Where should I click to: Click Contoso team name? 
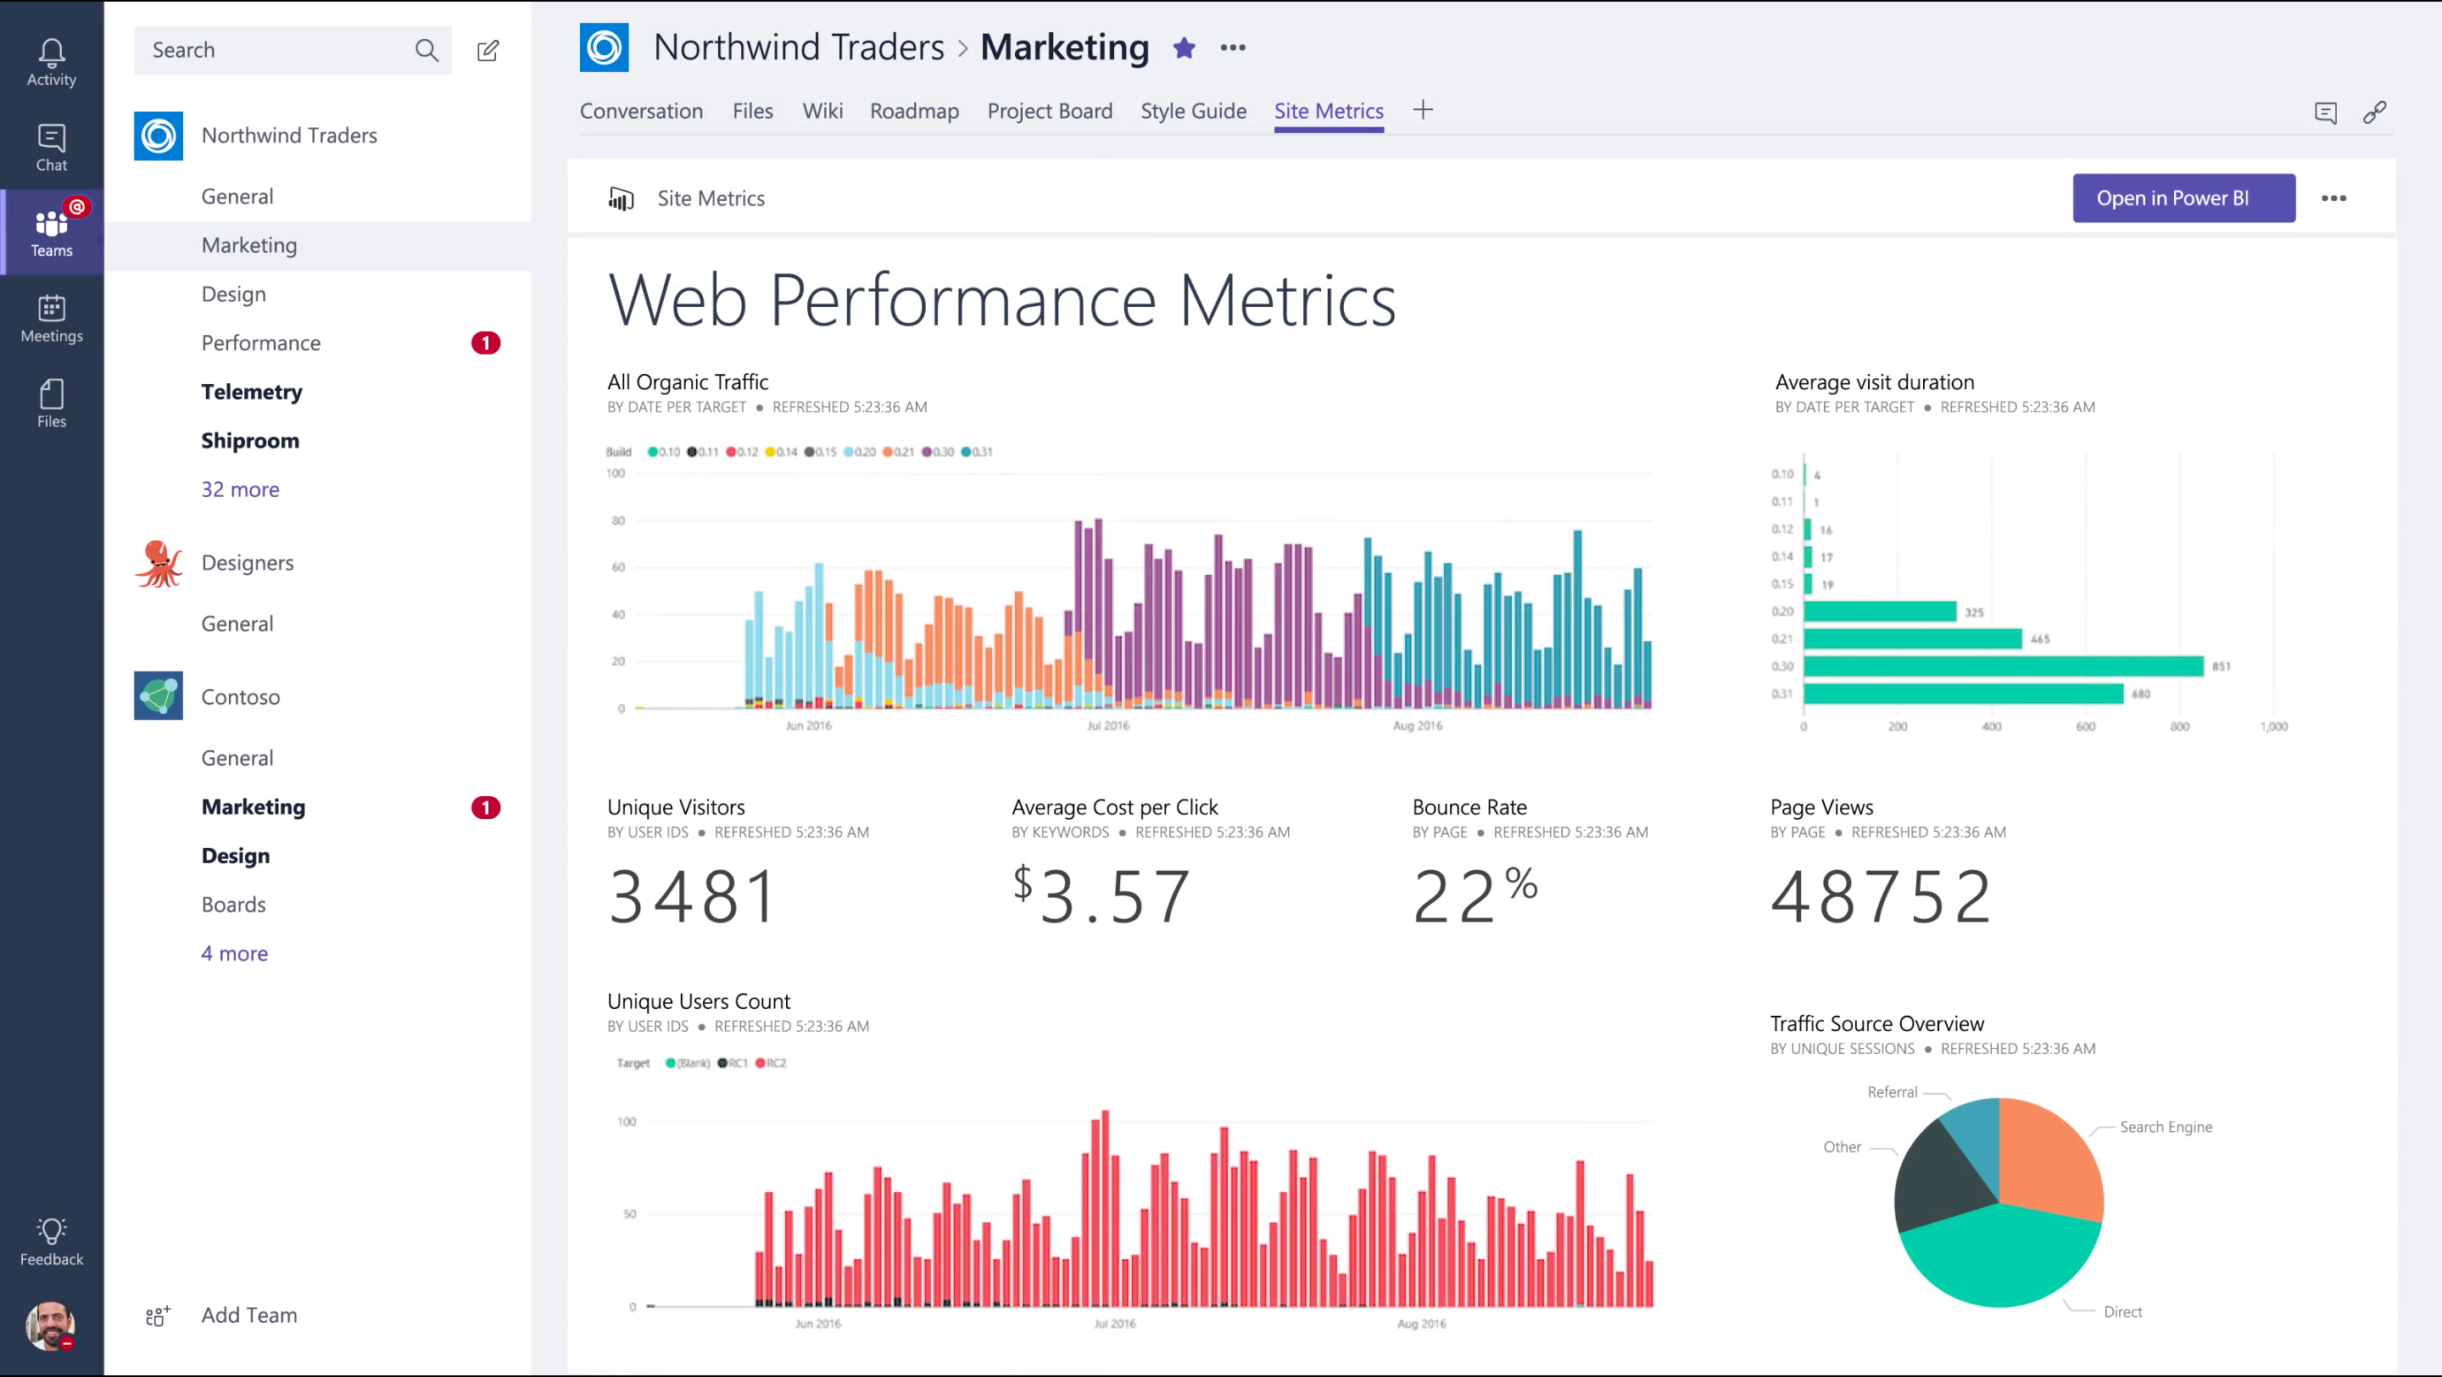(241, 697)
